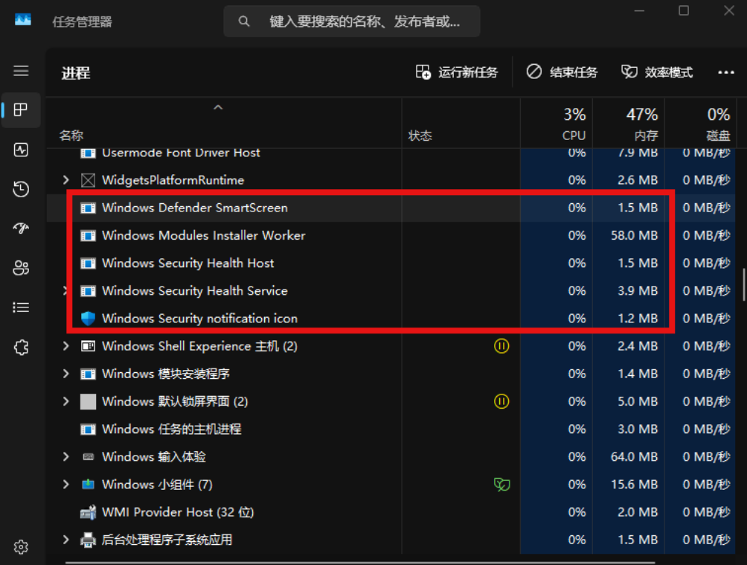Click the Windows Shell Experience process icon
This screenshot has height=565, width=747.
point(88,346)
